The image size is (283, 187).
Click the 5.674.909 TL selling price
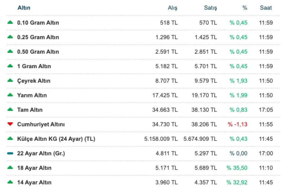coord(200,139)
